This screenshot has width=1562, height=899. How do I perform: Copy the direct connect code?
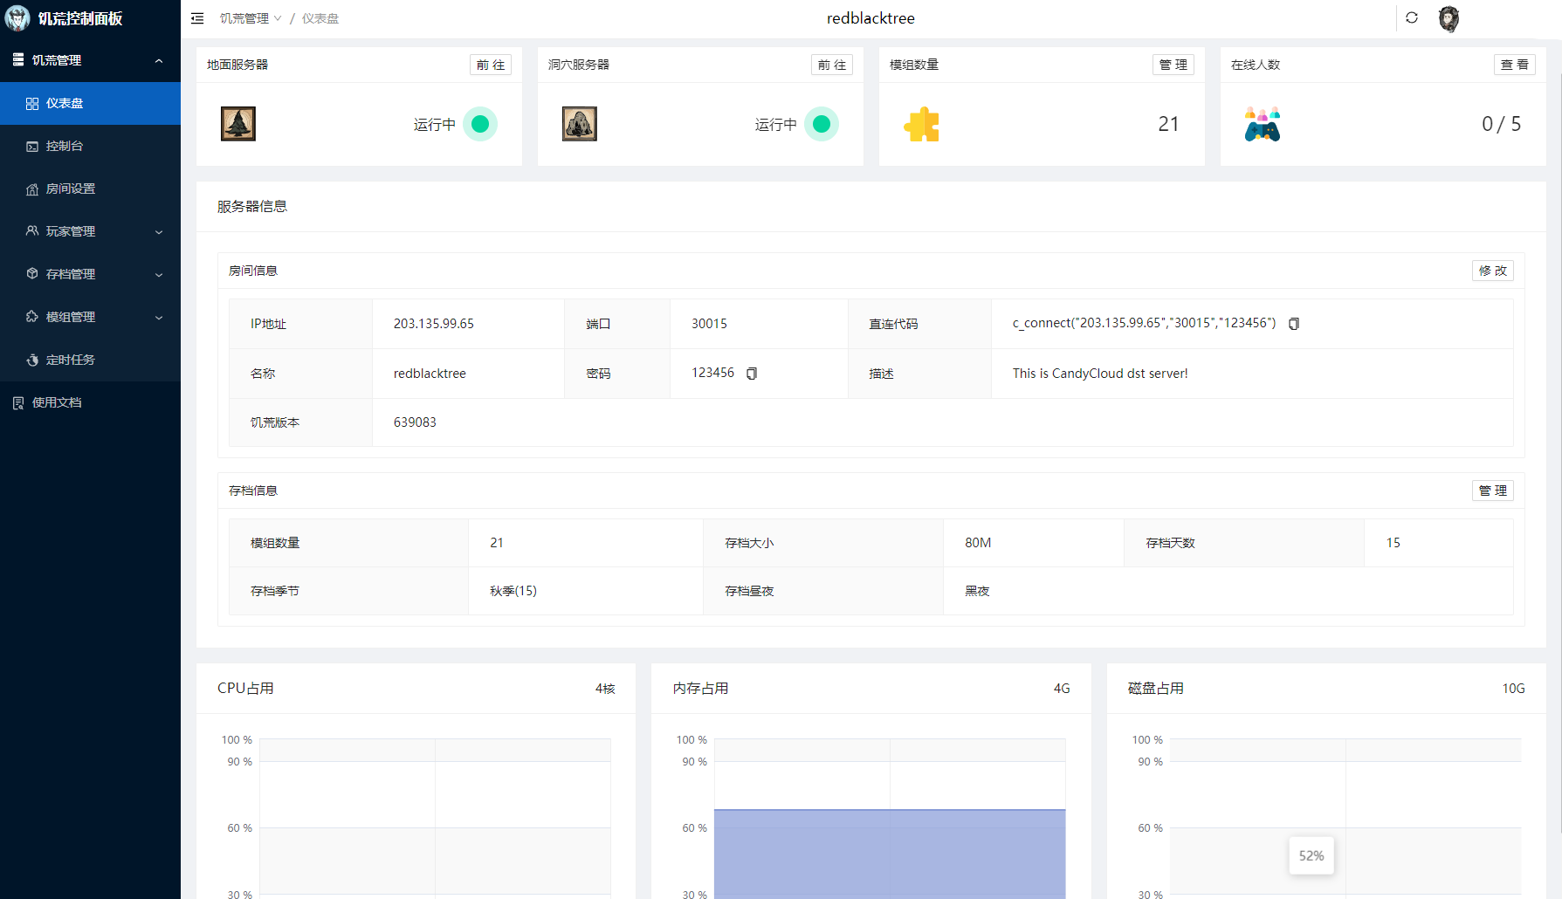1294,324
